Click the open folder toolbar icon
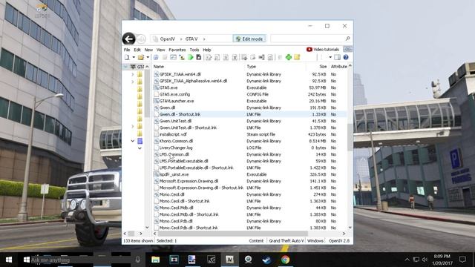The image size is (475, 267). tap(141, 57)
